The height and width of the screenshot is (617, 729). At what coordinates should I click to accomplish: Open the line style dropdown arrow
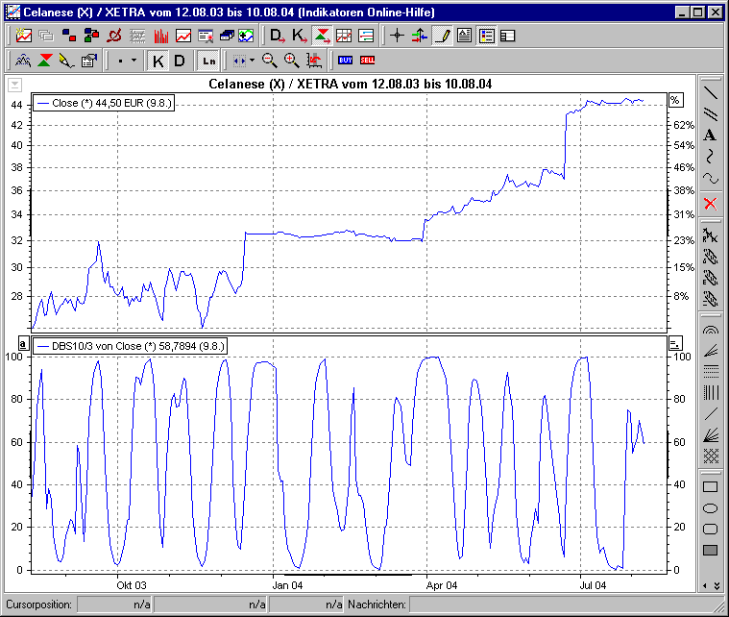133,61
